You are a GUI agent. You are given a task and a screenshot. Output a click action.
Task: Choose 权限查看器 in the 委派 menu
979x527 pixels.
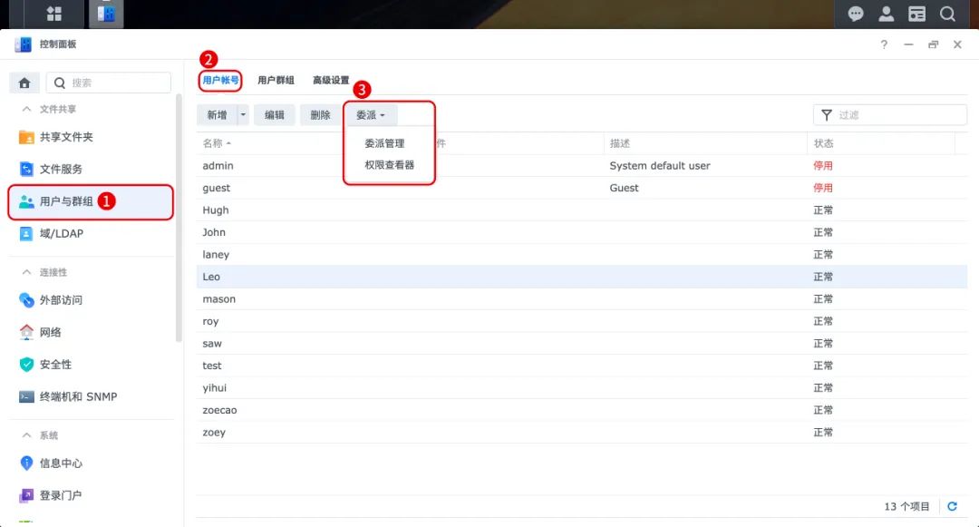(389, 165)
